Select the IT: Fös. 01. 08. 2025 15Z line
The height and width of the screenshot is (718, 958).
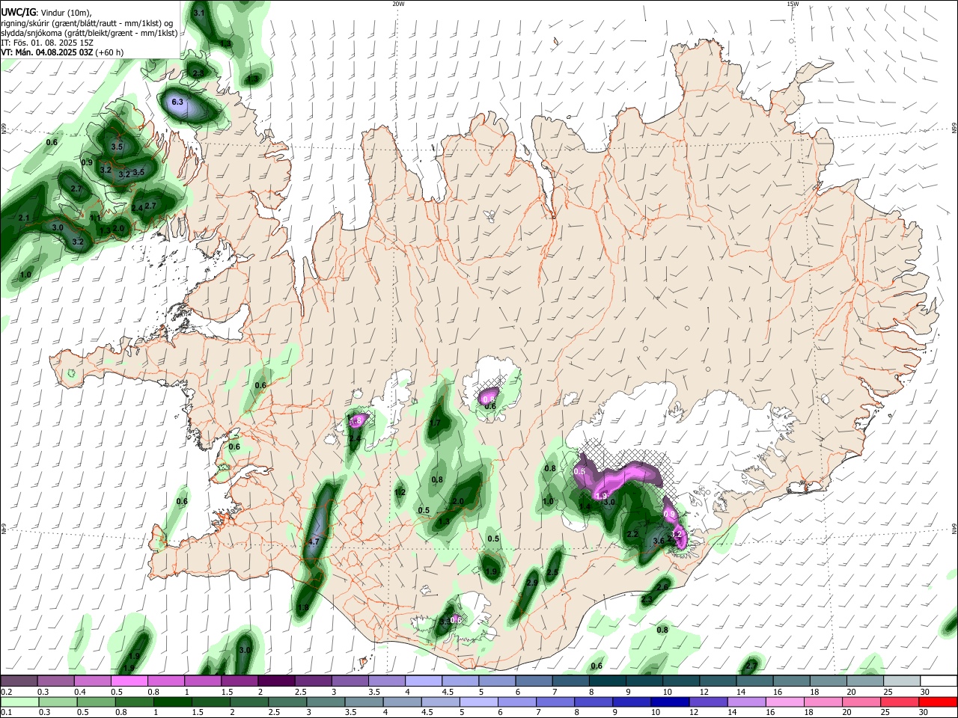click(x=46, y=43)
